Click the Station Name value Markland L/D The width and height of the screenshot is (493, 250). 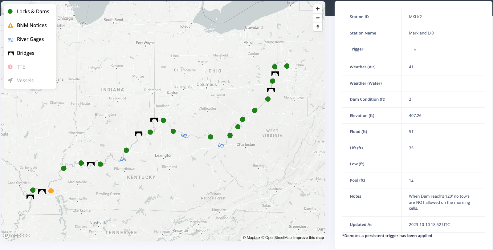[x=421, y=33]
